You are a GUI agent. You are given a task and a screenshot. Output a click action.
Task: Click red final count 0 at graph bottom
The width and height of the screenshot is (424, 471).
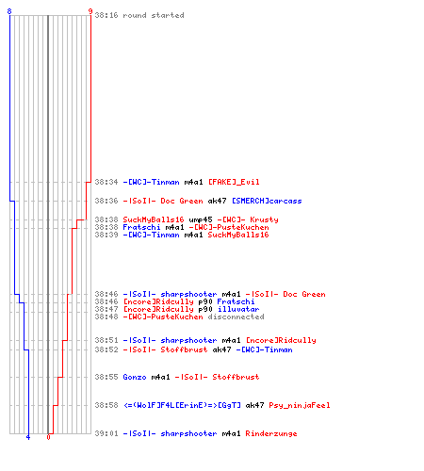(x=48, y=437)
